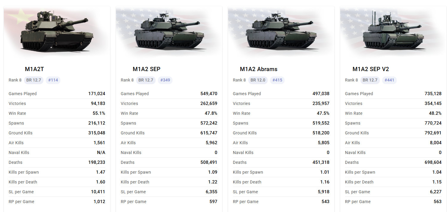This screenshot has width=447, height=212.
Task: Open the M1A2T vehicle title
Action: point(34,69)
